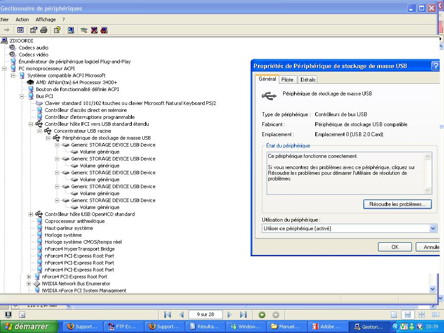Scan for hardware changes icon

[x=70, y=30]
